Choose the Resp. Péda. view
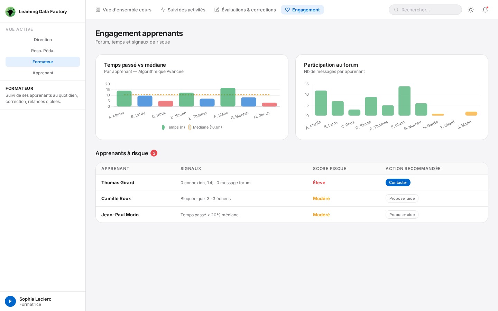 tap(43, 51)
